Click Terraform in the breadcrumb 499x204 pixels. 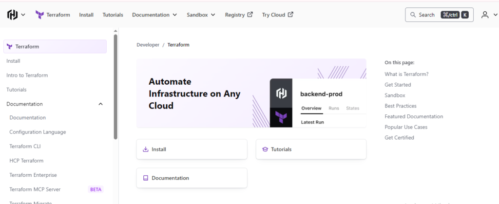[x=178, y=45]
